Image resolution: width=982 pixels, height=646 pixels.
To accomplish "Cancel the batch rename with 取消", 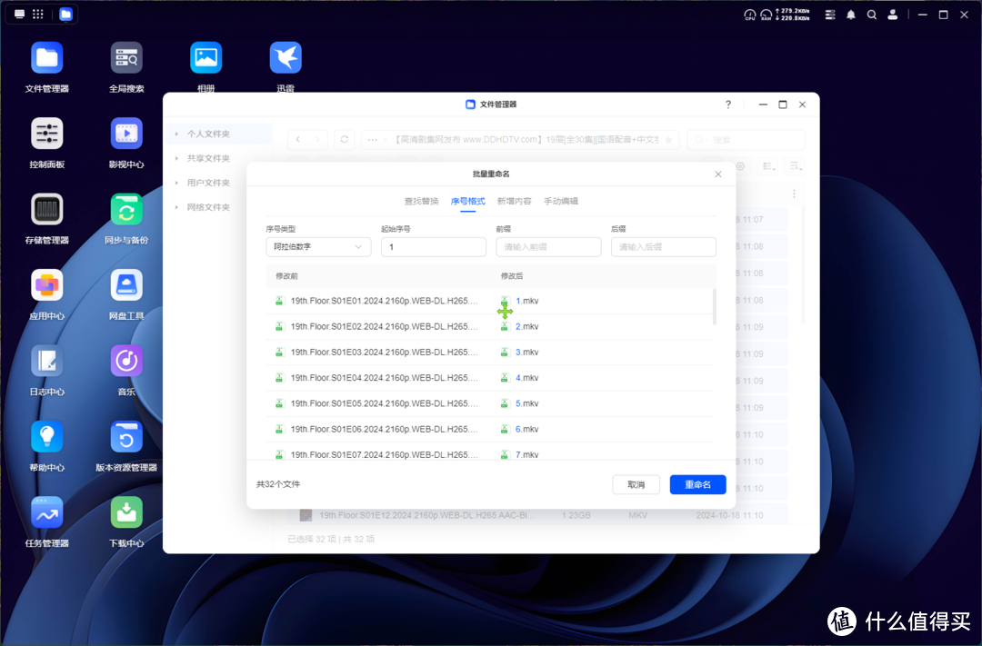I will pyautogui.click(x=636, y=484).
